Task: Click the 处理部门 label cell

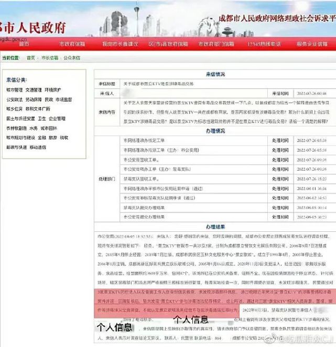Action: click(107, 179)
